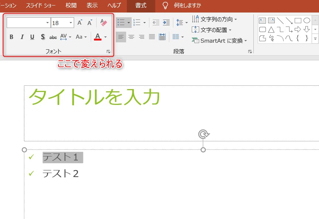The height and width of the screenshot is (219, 319).
Task: Click the increase font size icon
Action: coord(80,23)
